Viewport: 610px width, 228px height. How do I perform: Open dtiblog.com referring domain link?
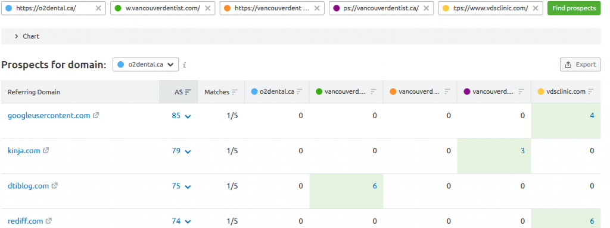pyautogui.click(x=29, y=186)
